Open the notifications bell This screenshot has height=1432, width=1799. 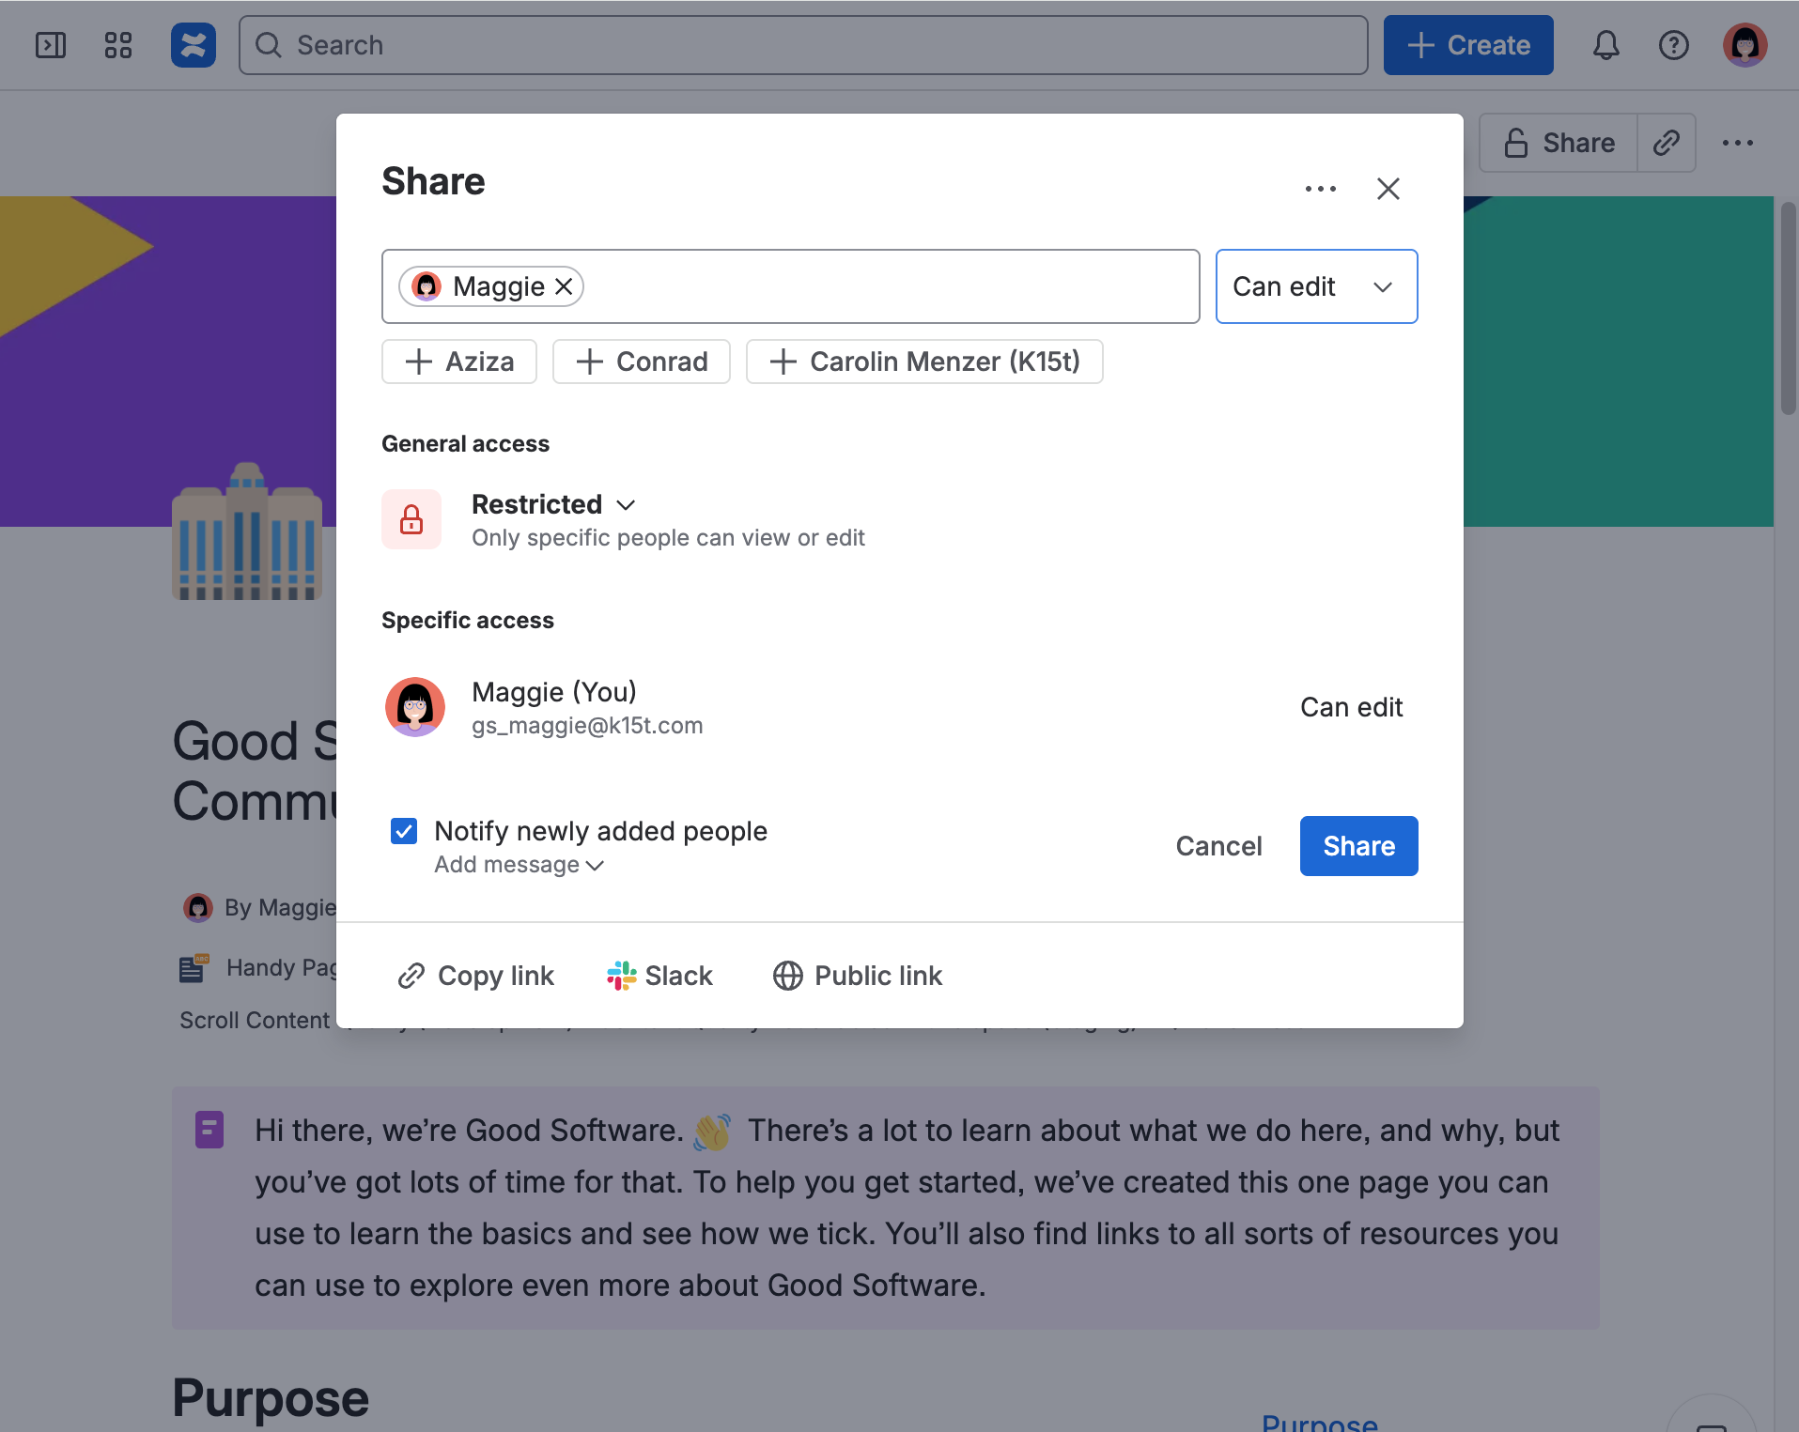(1605, 45)
